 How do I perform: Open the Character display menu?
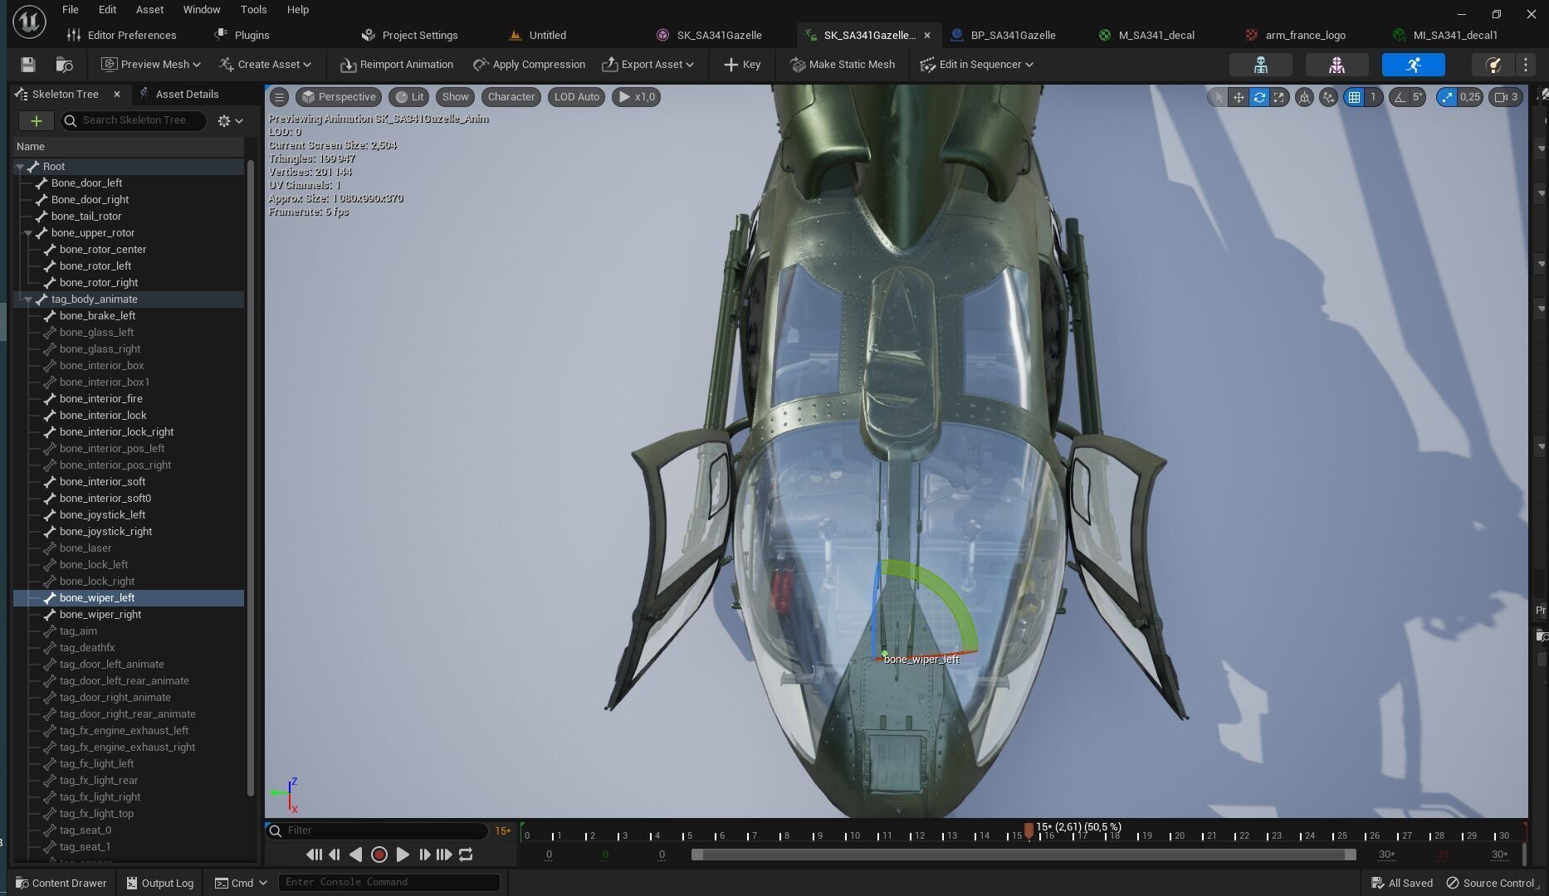coord(511,97)
